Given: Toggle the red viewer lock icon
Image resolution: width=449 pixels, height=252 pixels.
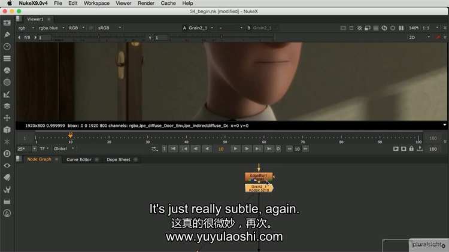Looking at the screenshot, I should click(x=438, y=38).
